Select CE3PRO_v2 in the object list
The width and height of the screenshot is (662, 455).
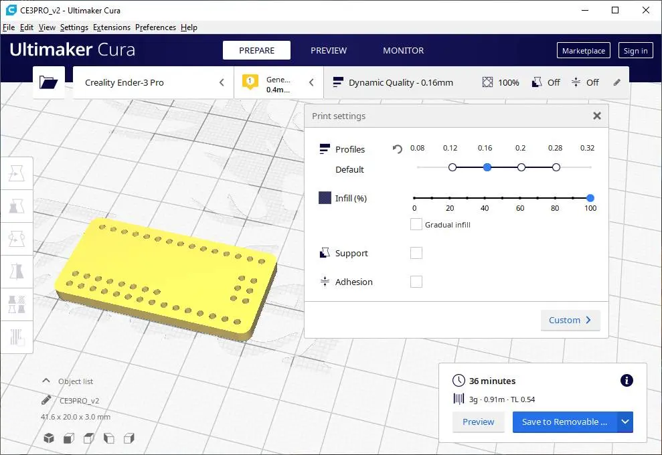pos(80,401)
